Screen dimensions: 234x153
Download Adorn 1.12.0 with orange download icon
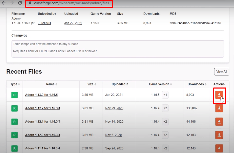tap(219, 135)
